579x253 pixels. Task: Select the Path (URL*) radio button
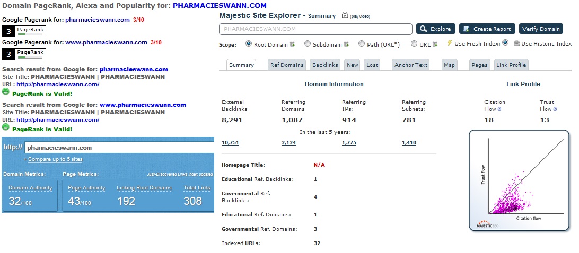click(x=362, y=44)
